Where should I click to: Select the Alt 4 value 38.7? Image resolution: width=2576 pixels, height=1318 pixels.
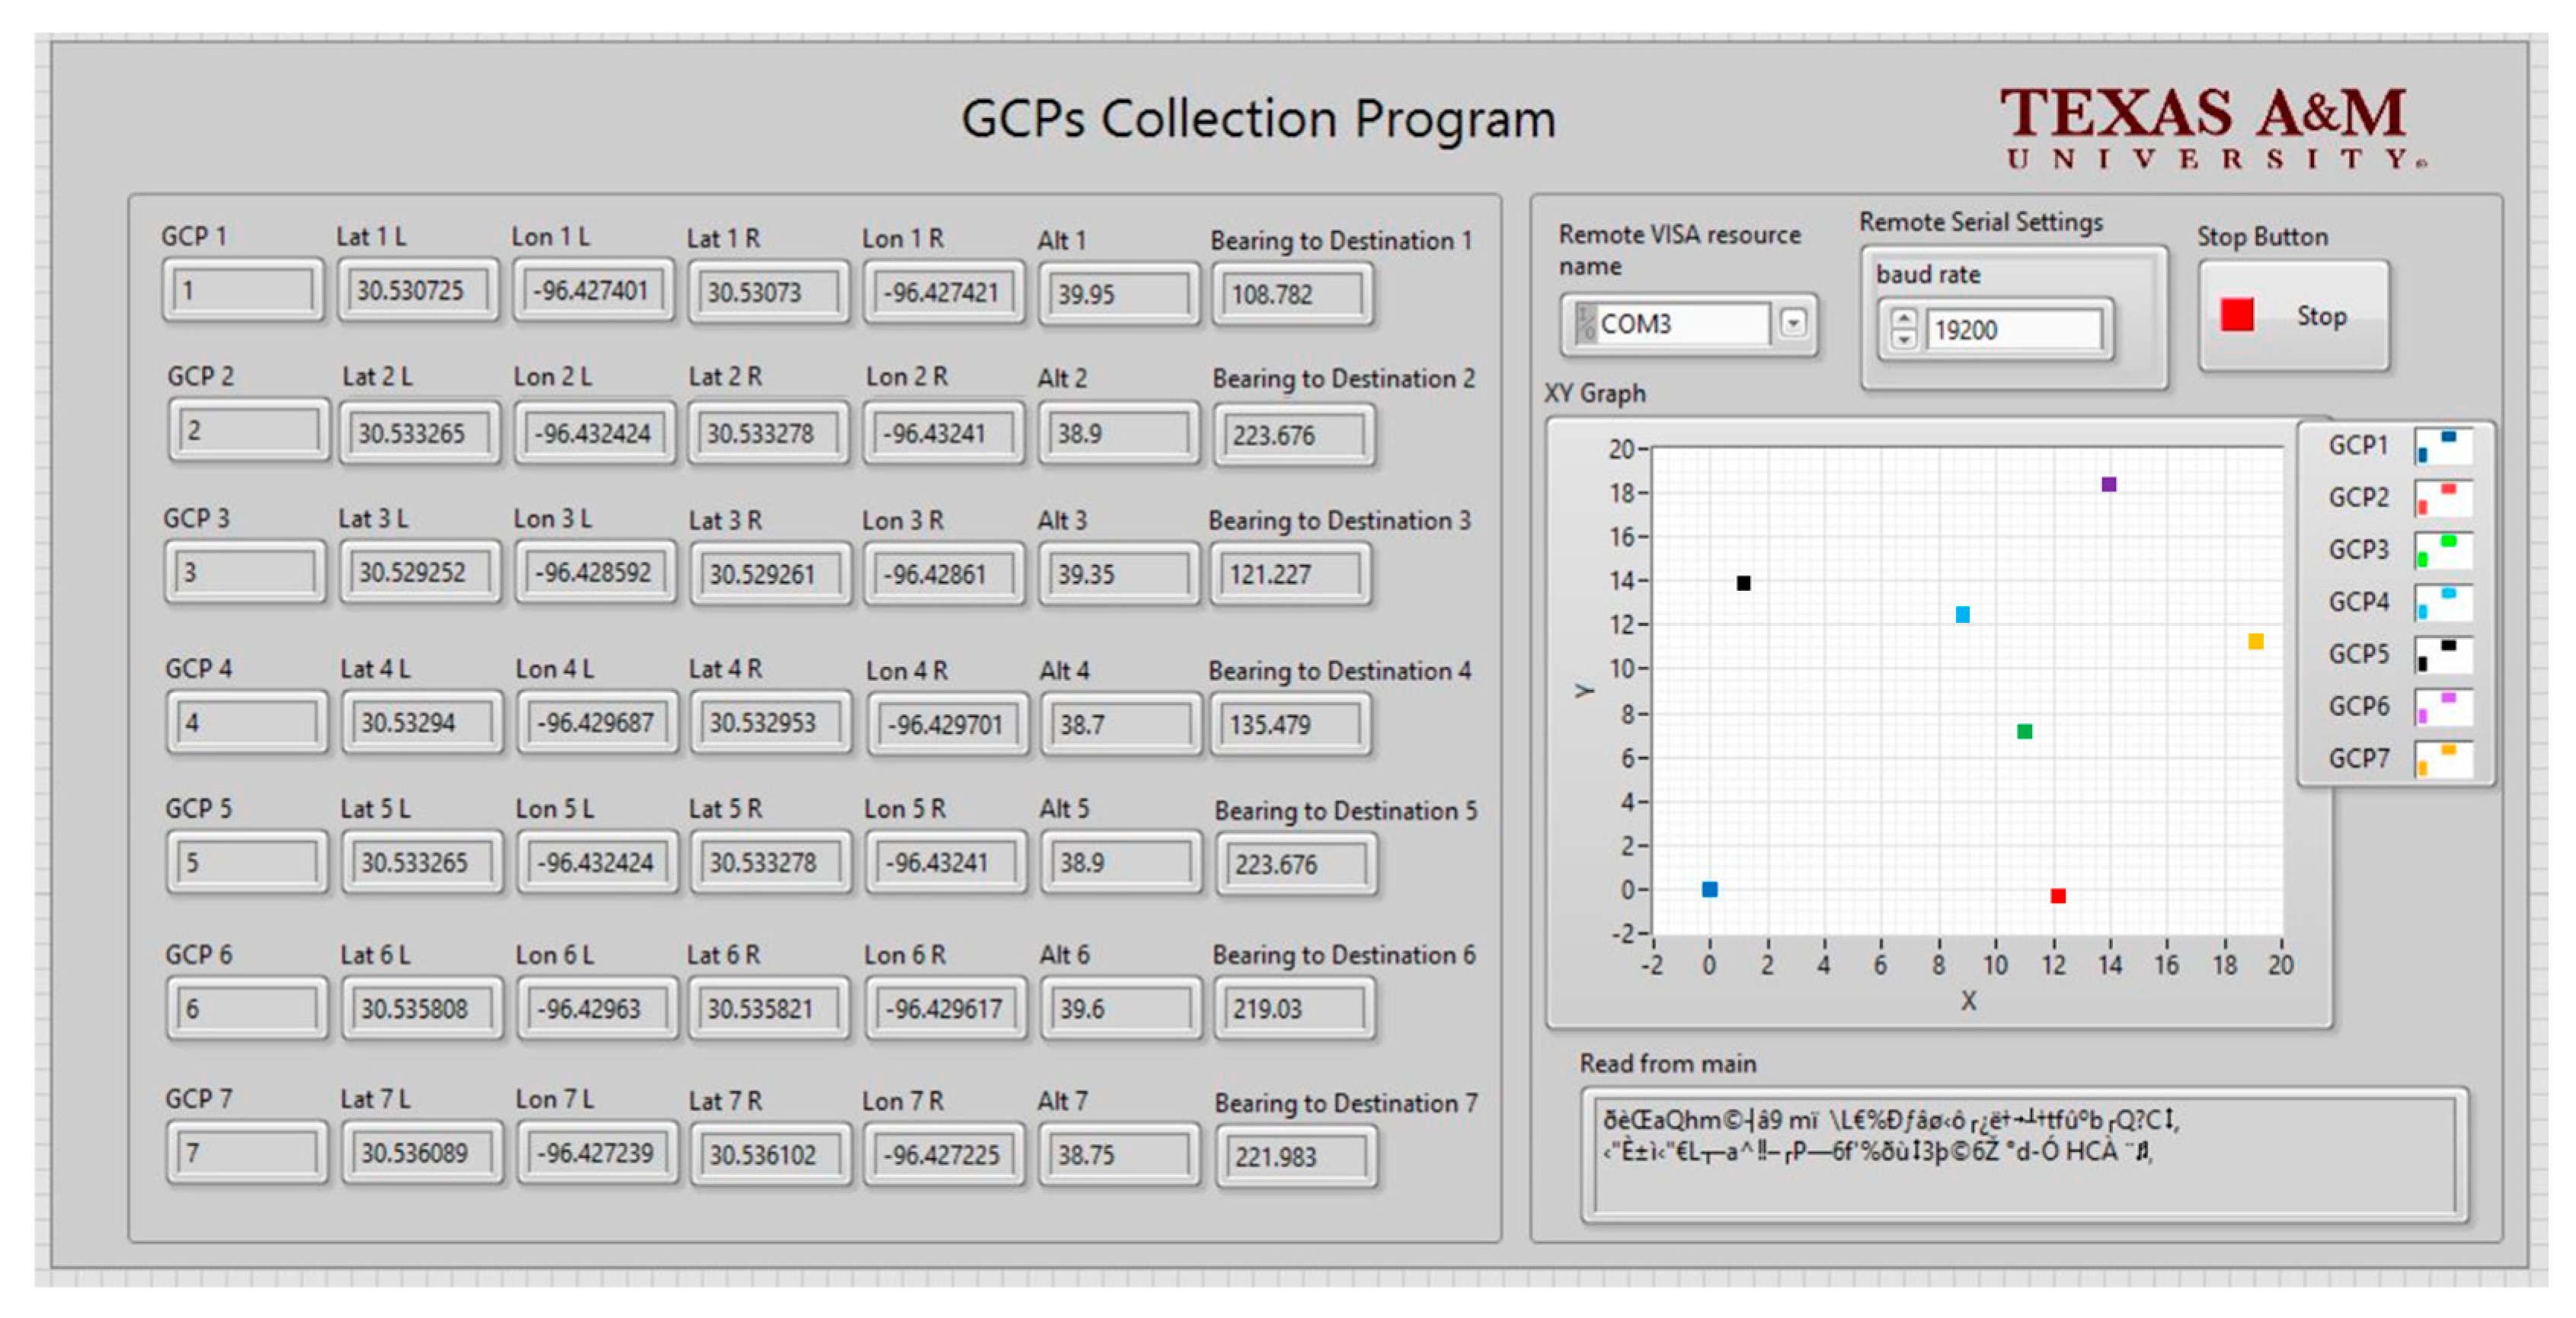tap(1121, 724)
